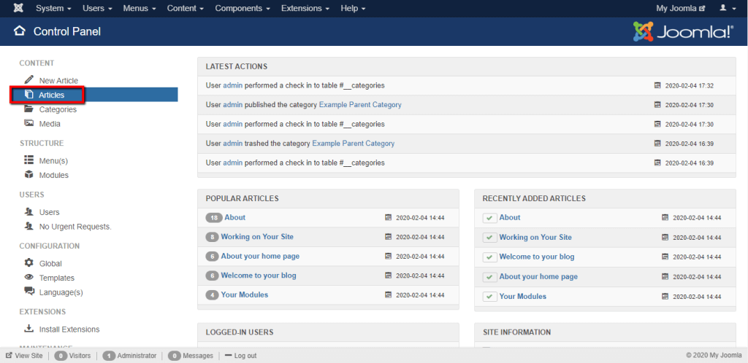Screen dimensions: 748x363
Task: Click the Joomla logo icon in the top menu bar
Action: (x=18, y=8)
